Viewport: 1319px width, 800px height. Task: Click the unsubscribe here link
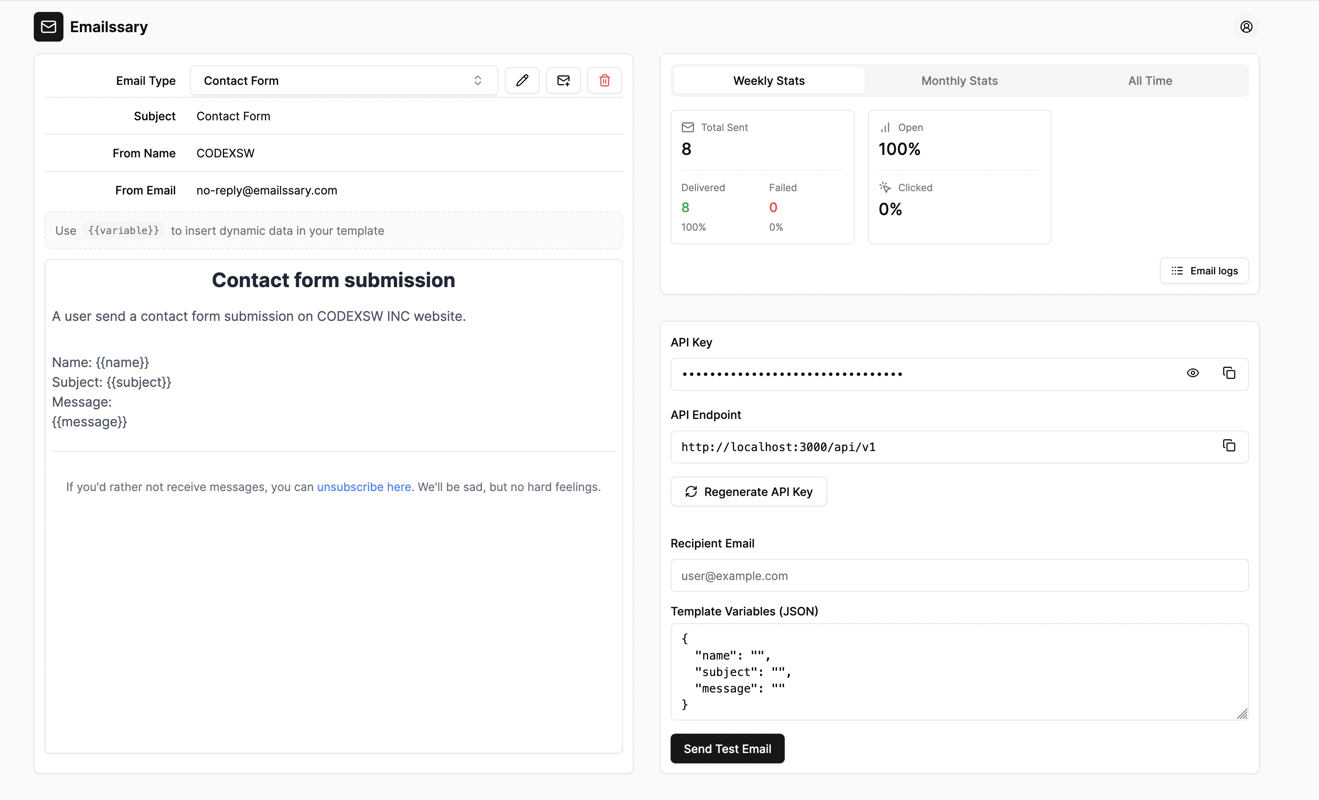364,487
